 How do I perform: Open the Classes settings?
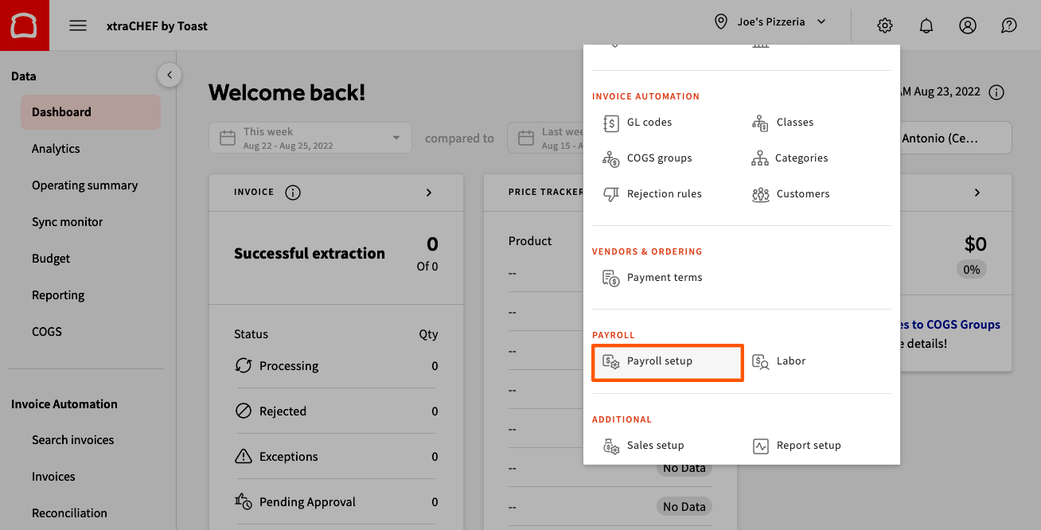tap(761, 123)
